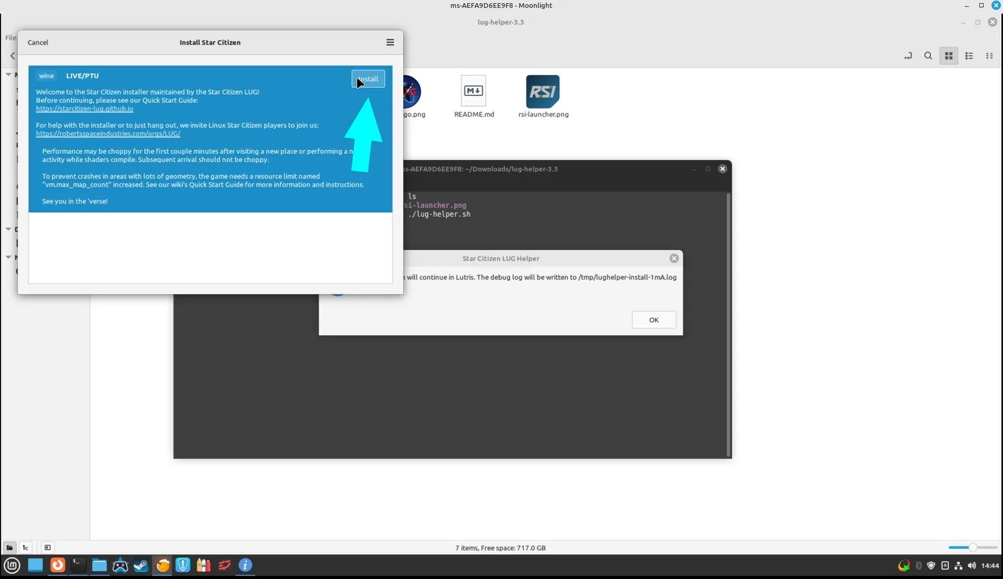Close the terminal window
Image resolution: width=1003 pixels, height=579 pixels.
click(722, 169)
